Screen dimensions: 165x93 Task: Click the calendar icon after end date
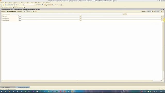161,11
